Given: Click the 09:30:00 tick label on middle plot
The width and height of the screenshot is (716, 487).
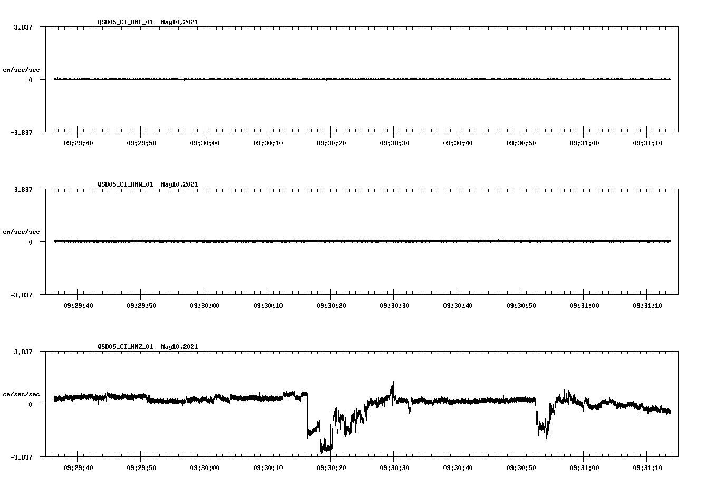Looking at the screenshot, I should [x=205, y=305].
